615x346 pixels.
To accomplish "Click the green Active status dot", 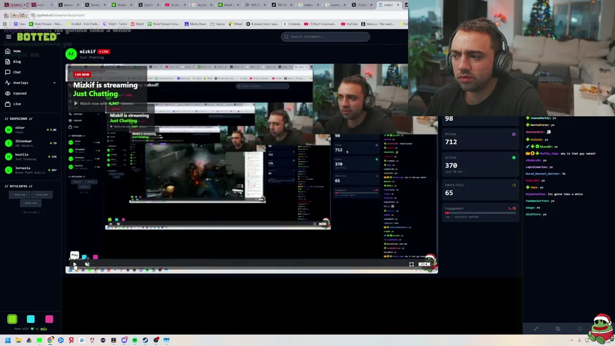I will [514, 158].
